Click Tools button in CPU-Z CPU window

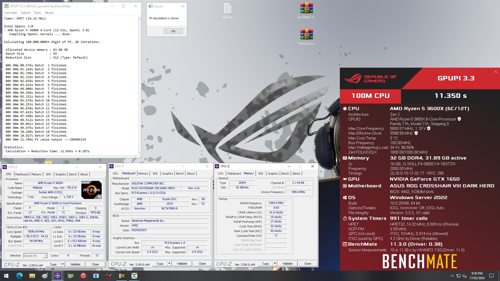pyautogui.click(x=53, y=264)
